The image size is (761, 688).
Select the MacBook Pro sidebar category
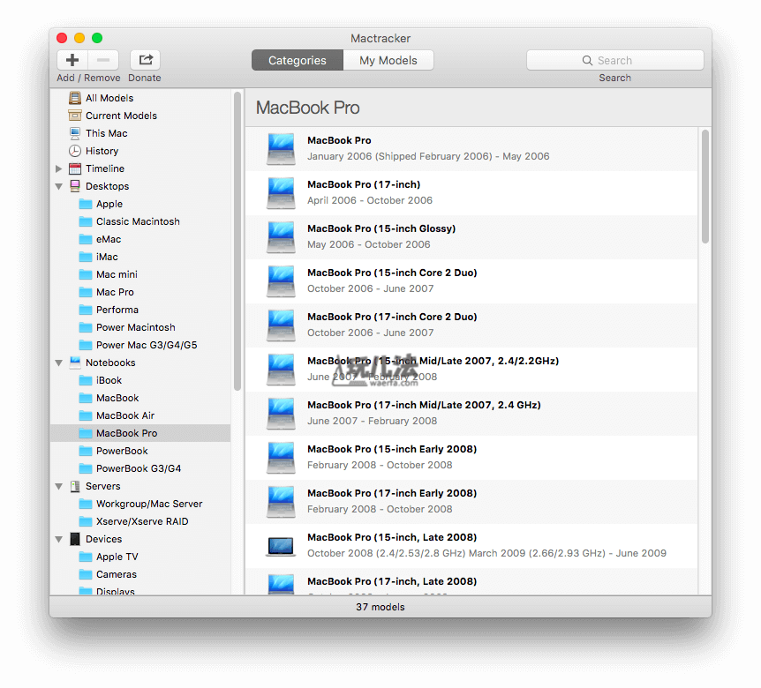pyautogui.click(x=140, y=433)
